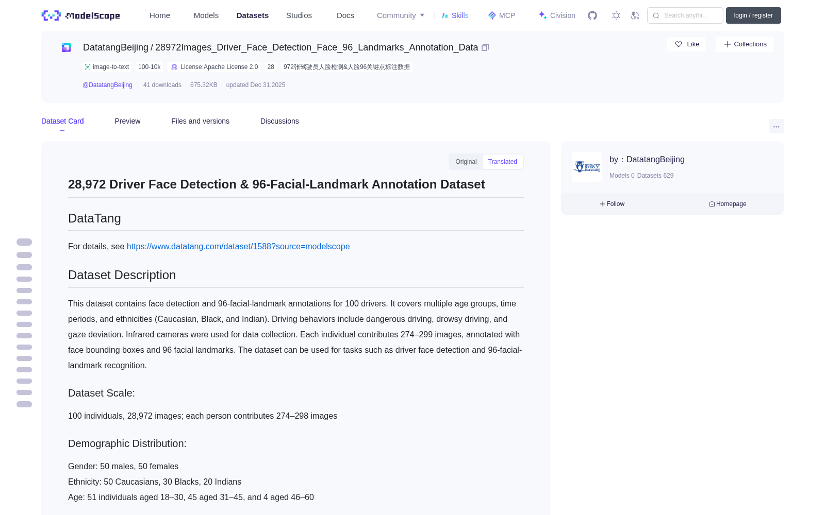
Task: Click the 'Dataset Description' heading
Action: (x=122, y=275)
